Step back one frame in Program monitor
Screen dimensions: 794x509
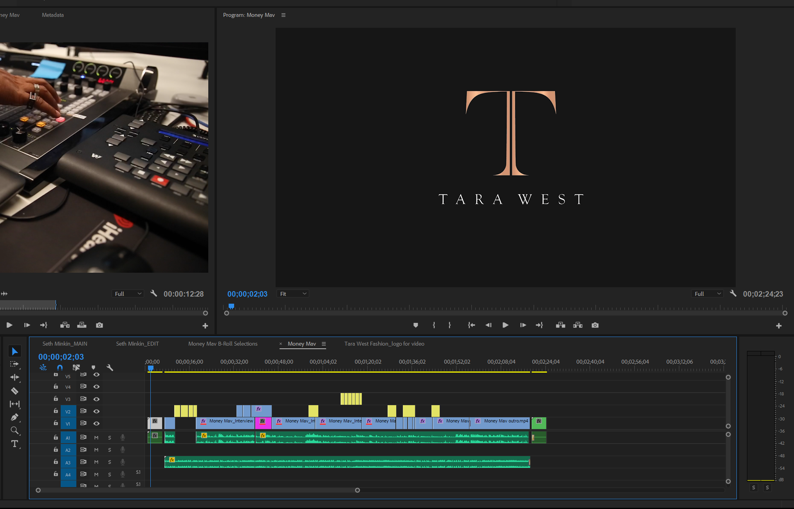488,325
